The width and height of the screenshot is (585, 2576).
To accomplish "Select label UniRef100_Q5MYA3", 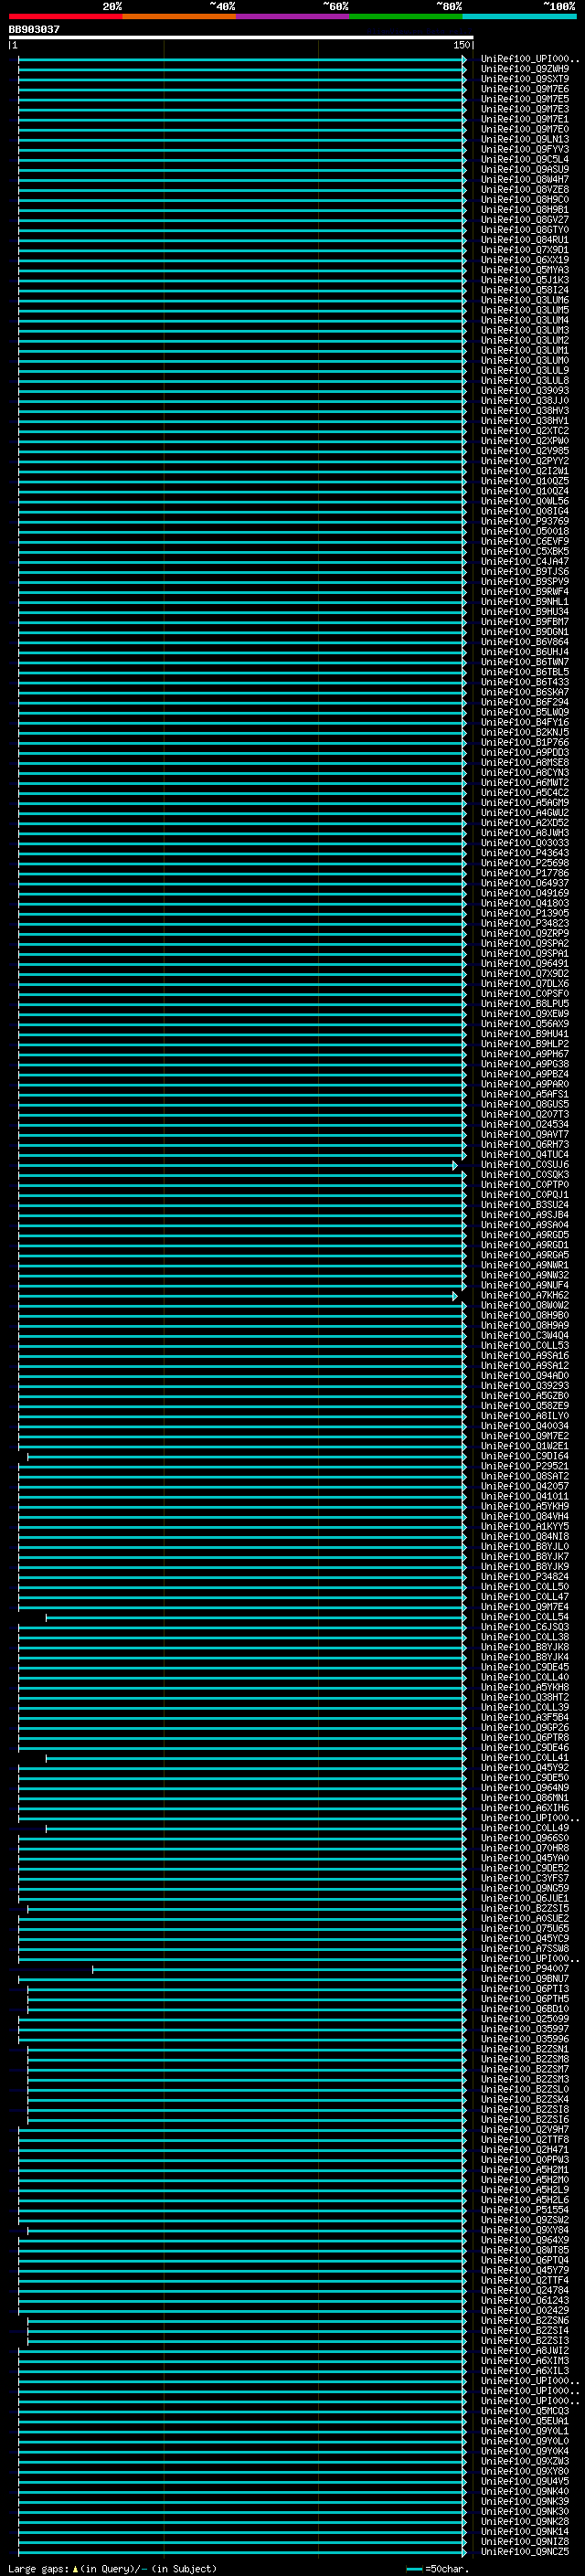I will point(525,270).
